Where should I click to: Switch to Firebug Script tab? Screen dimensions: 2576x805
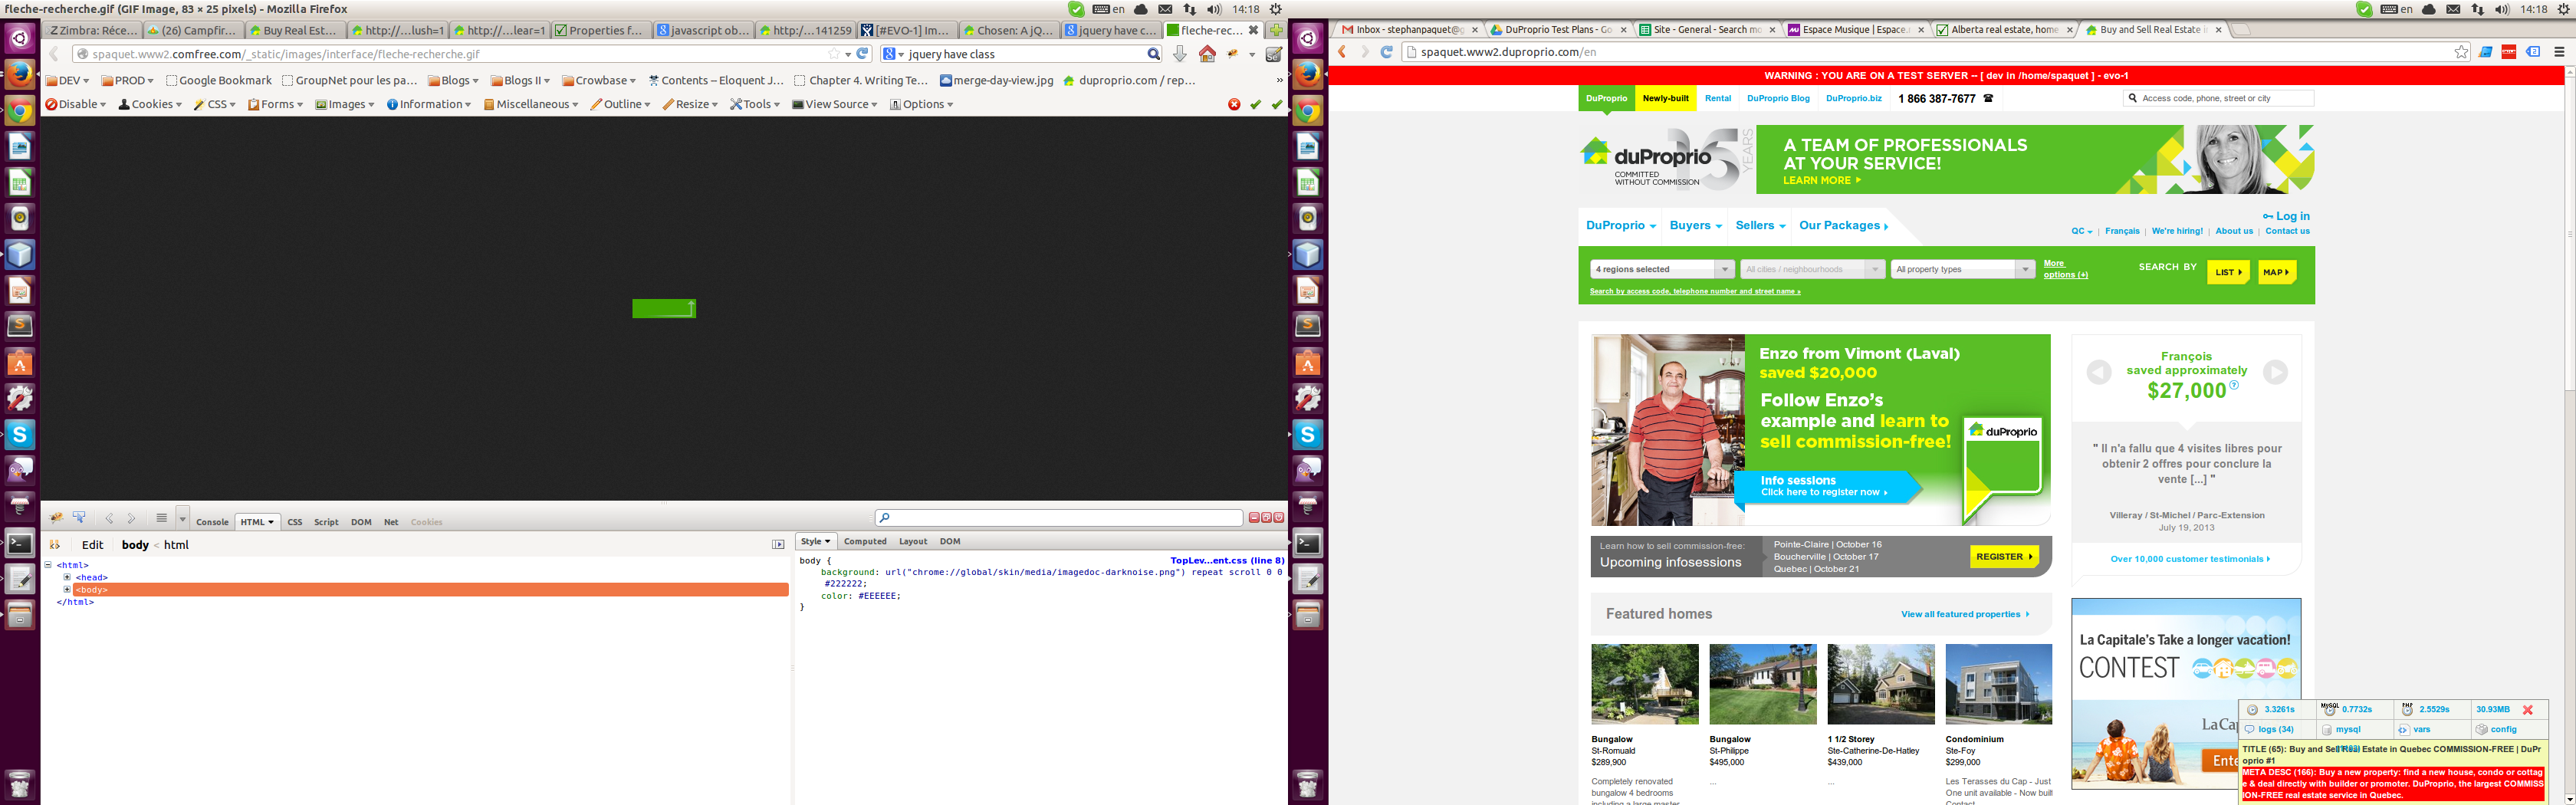click(326, 522)
